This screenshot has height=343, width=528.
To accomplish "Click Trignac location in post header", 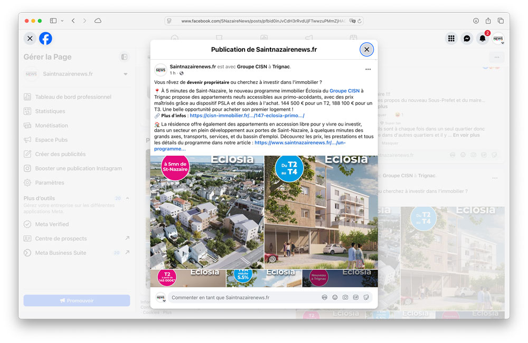I will pos(281,66).
